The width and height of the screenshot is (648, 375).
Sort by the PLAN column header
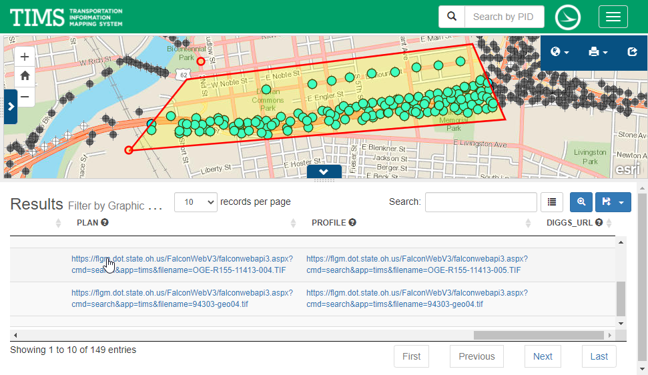coord(87,223)
